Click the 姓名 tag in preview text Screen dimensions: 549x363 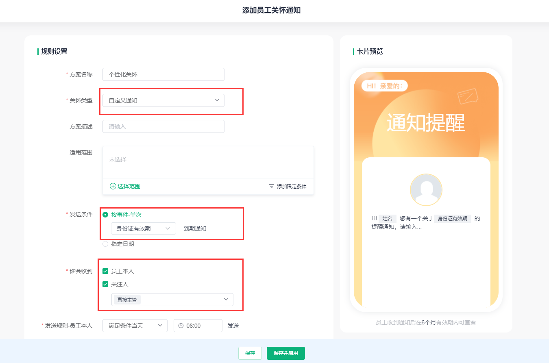[387, 218]
